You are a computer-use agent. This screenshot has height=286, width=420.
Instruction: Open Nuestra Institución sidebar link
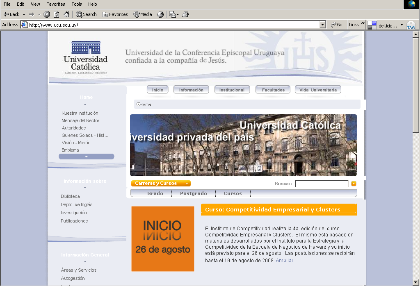tap(80, 113)
